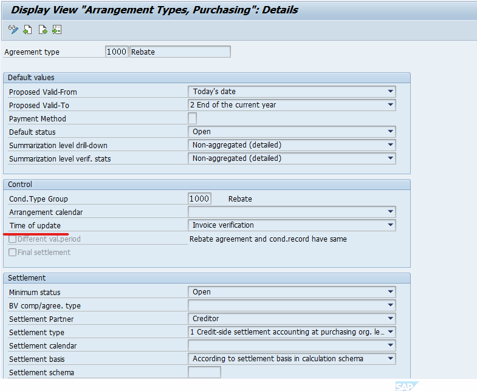Click the Default values group header
Image resolution: width=477 pixels, height=391 pixels.
[x=207, y=78]
